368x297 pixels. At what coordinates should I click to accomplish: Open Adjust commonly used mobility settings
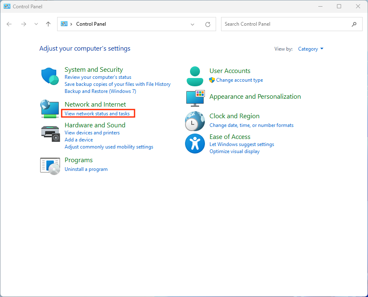109,147
